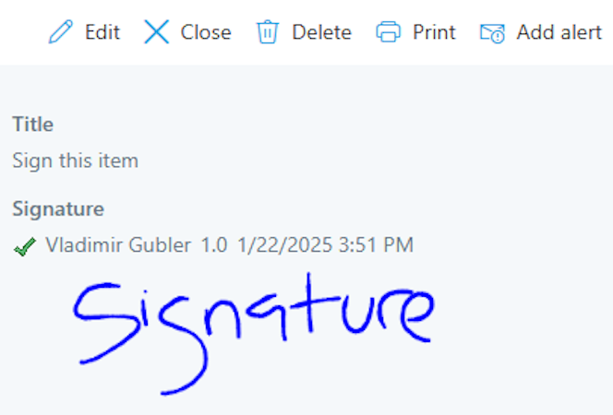
Task: Click the blue X Close icon
Action: 156,31
